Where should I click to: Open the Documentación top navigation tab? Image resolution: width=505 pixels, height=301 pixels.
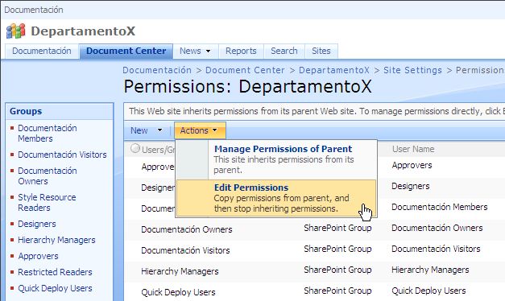pos(42,52)
